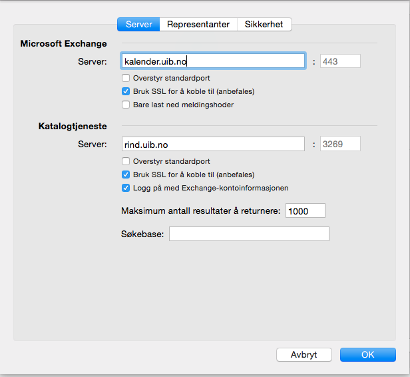Click the Katalogtjeneste section heading
Viewport: 410px width, 377px height.
click(x=73, y=126)
